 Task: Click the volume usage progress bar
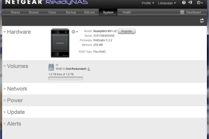coord(66,78)
